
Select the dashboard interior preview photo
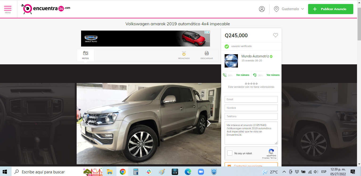pyautogui.click(x=37, y=123)
